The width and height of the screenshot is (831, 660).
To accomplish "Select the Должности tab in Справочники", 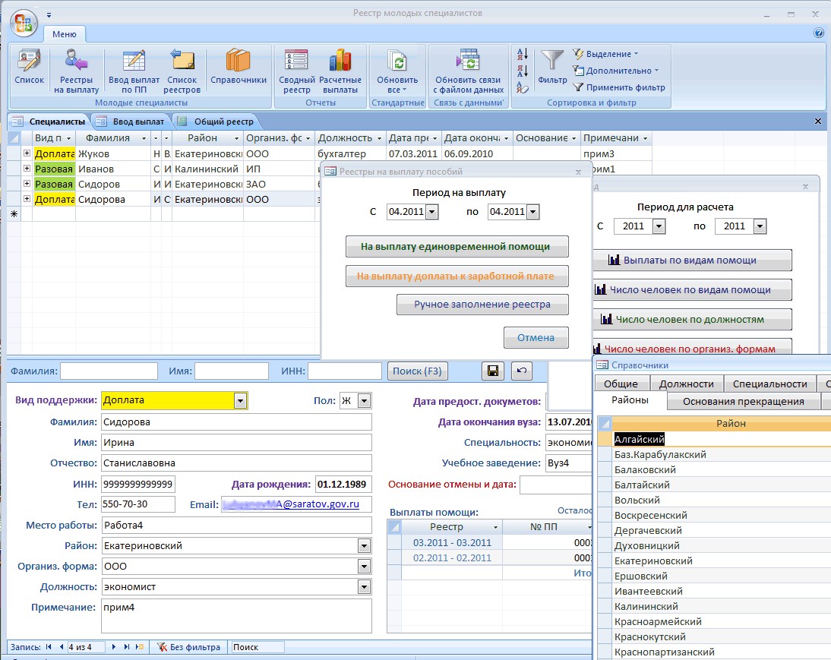I will point(686,384).
